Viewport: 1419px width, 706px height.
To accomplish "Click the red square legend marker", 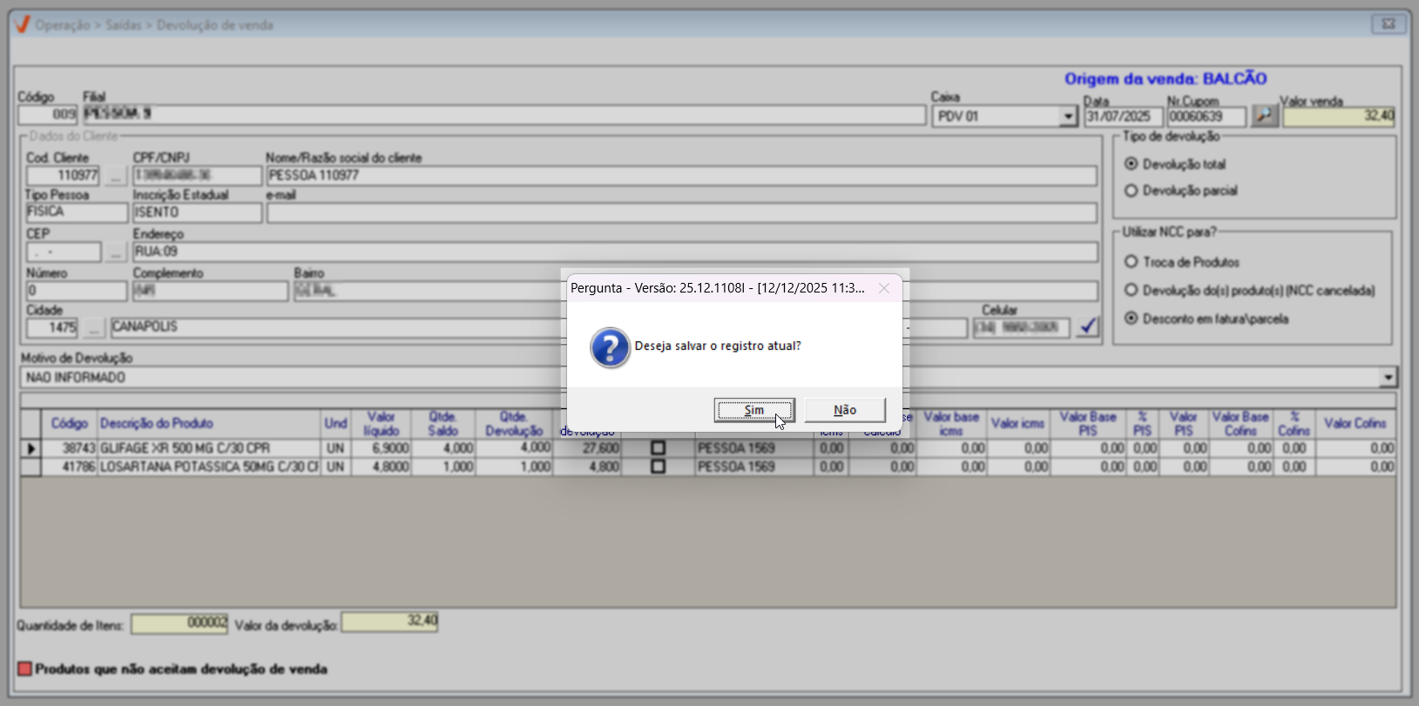I will coord(25,669).
